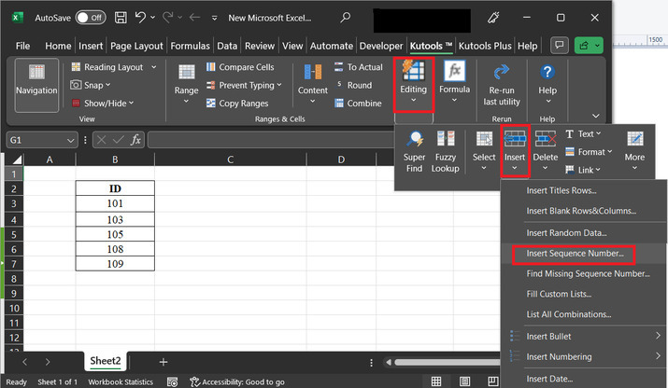This screenshot has width=668, height=388.
Task: Open the Delete tool dropdown
Action: (x=546, y=151)
